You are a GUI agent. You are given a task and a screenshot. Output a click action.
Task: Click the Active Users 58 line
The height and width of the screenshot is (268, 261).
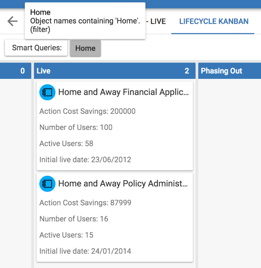coord(66,144)
